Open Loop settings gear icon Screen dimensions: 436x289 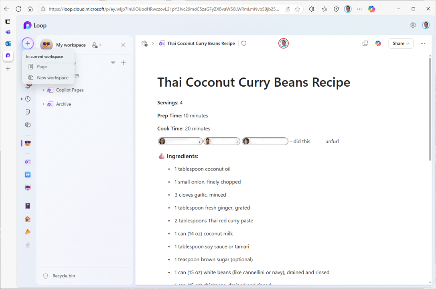pyautogui.click(x=413, y=25)
